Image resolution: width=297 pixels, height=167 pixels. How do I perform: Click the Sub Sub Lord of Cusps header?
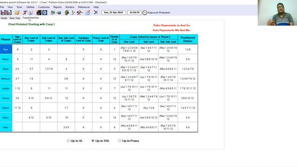point(66,39)
